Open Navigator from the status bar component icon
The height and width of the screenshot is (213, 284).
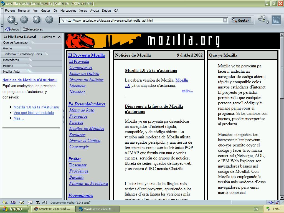click(5, 202)
